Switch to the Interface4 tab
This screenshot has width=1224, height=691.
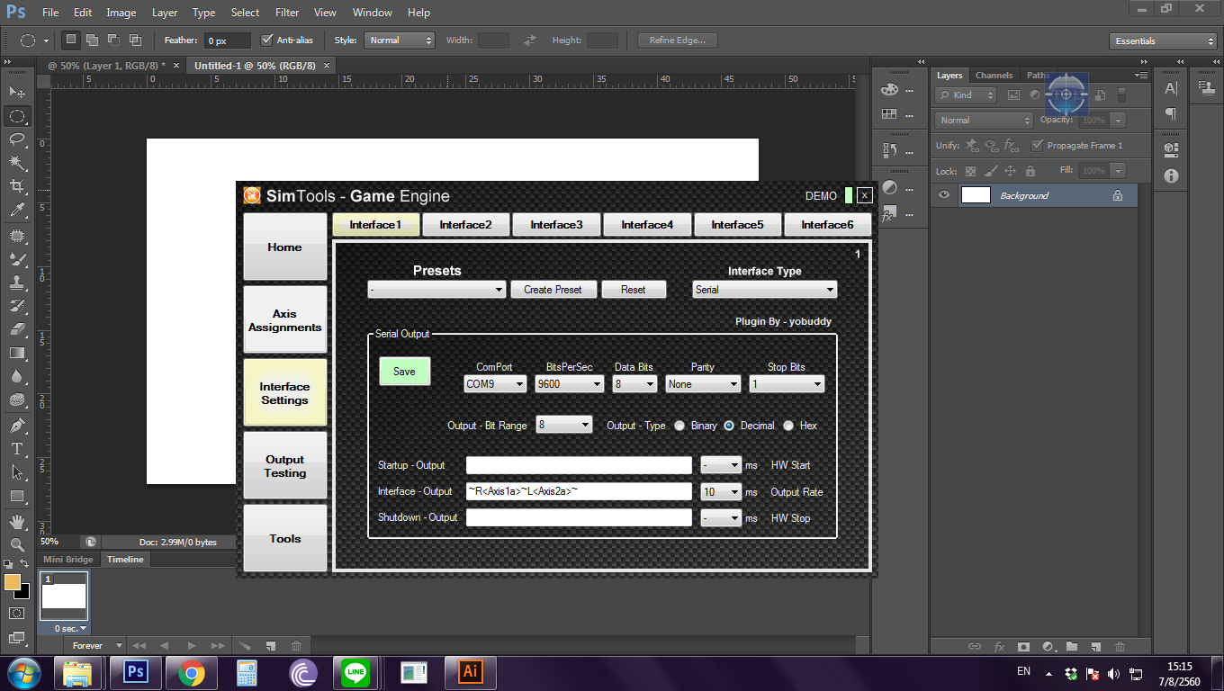coord(647,225)
